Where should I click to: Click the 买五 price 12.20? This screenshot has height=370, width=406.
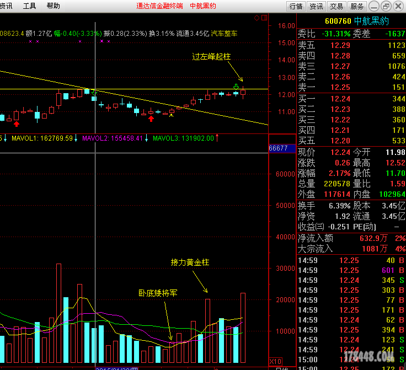(x=340, y=141)
